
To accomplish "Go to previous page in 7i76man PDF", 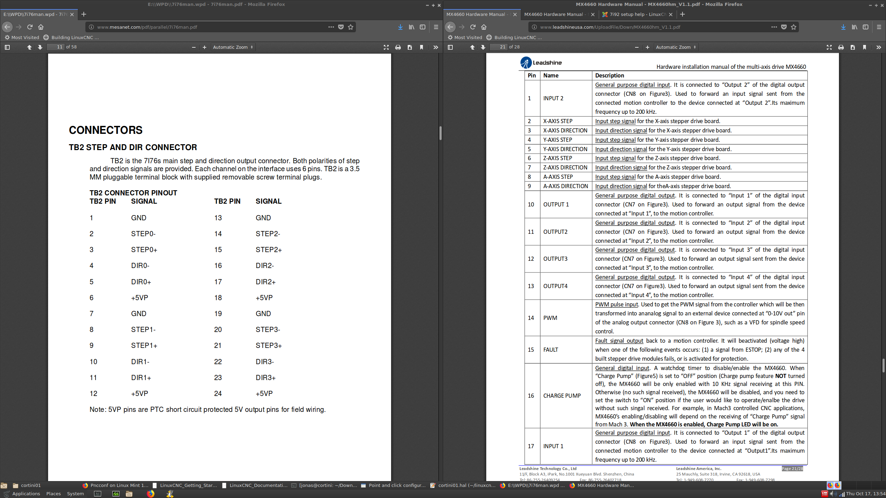I will (29, 47).
